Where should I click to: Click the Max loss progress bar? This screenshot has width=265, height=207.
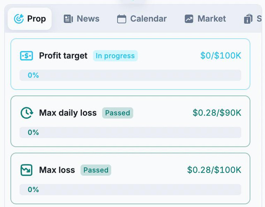(x=130, y=190)
